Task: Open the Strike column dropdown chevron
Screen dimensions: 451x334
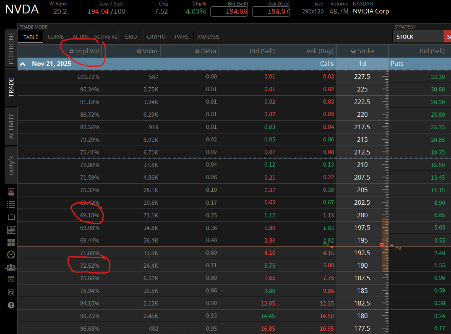Action: [353, 52]
